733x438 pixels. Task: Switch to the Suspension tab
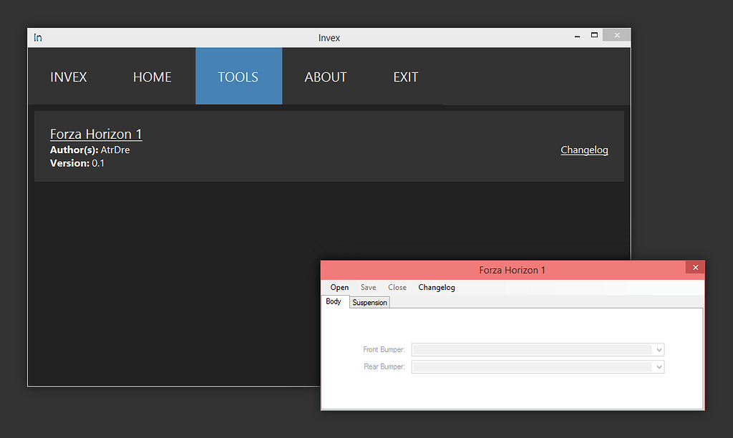(x=370, y=303)
